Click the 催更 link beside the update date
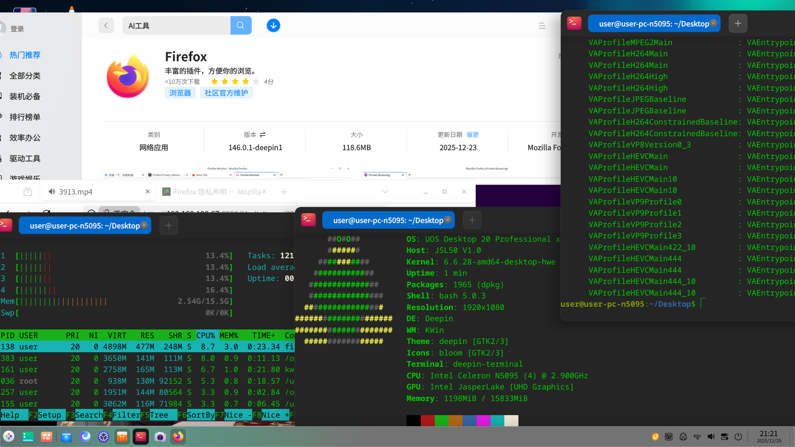The height and width of the screenshot is (447, 795). coord(473,135)
